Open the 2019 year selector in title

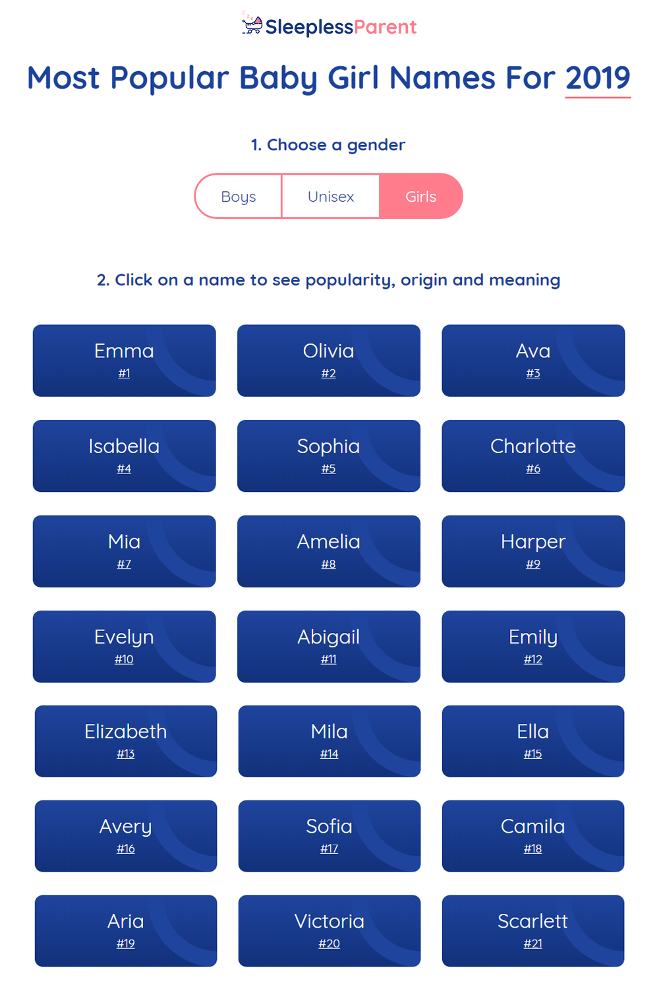(x=598, y=78)
